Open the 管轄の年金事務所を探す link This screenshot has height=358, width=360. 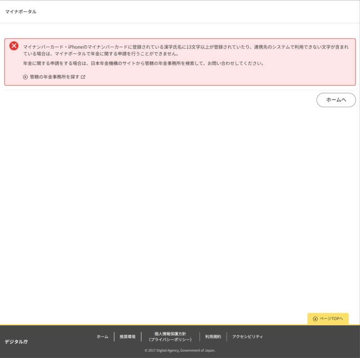click(54, 77)
